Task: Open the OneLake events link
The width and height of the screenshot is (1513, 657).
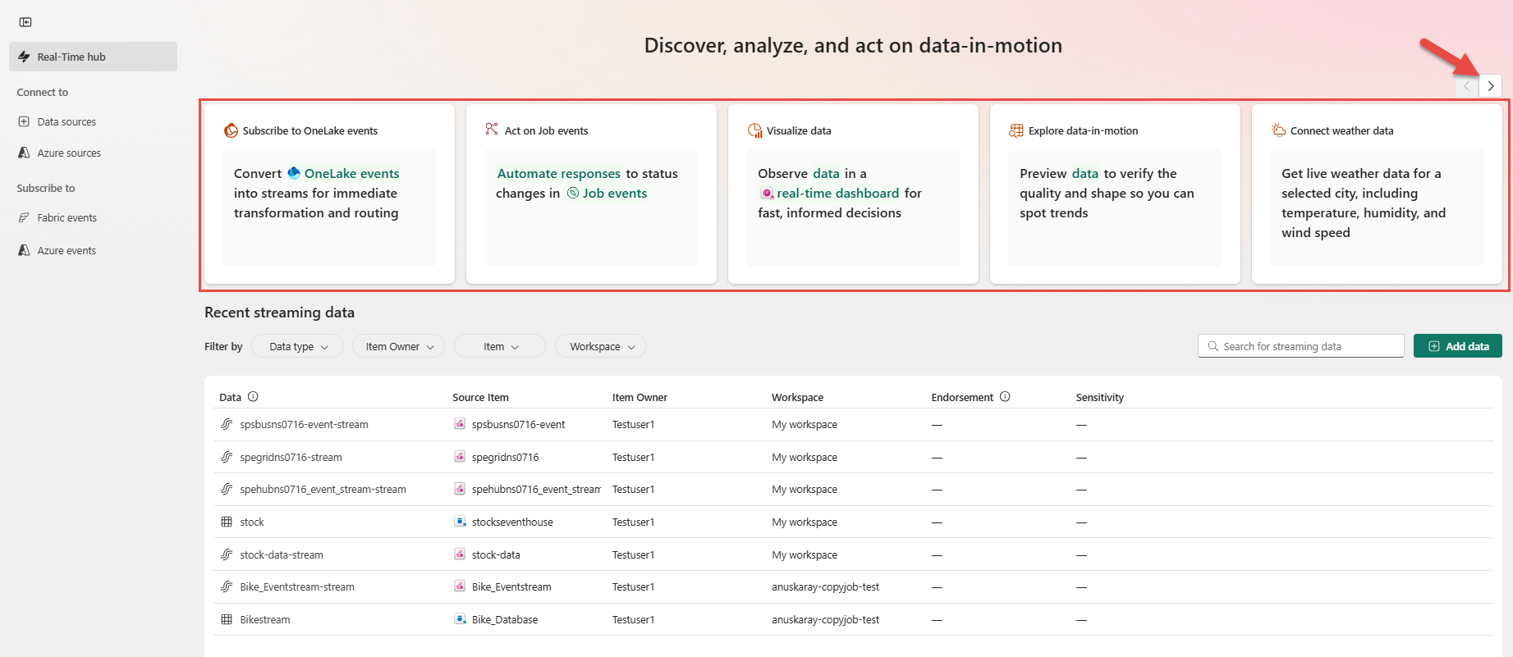Action: (351, 174)
